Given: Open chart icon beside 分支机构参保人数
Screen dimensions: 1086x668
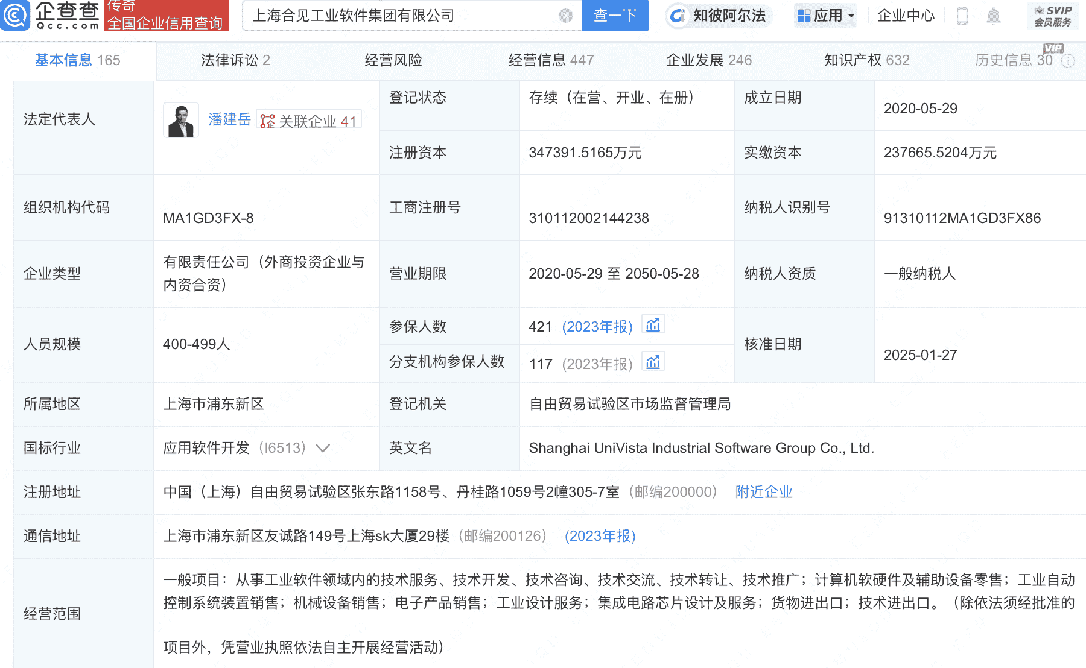Looking at the screenshot, I should (x=653, y=361).
